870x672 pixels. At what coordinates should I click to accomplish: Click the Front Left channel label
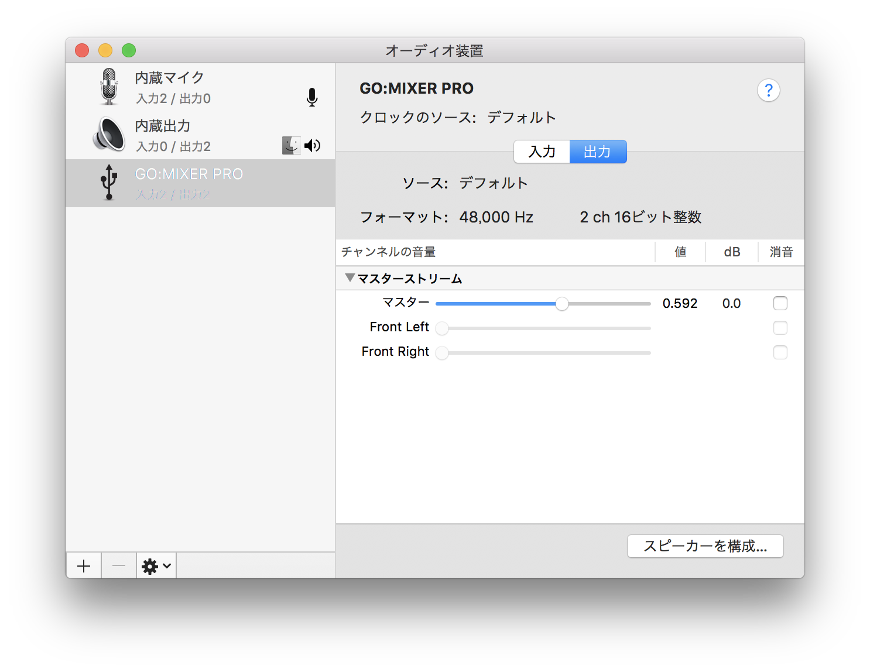click(x=399, y=327)
